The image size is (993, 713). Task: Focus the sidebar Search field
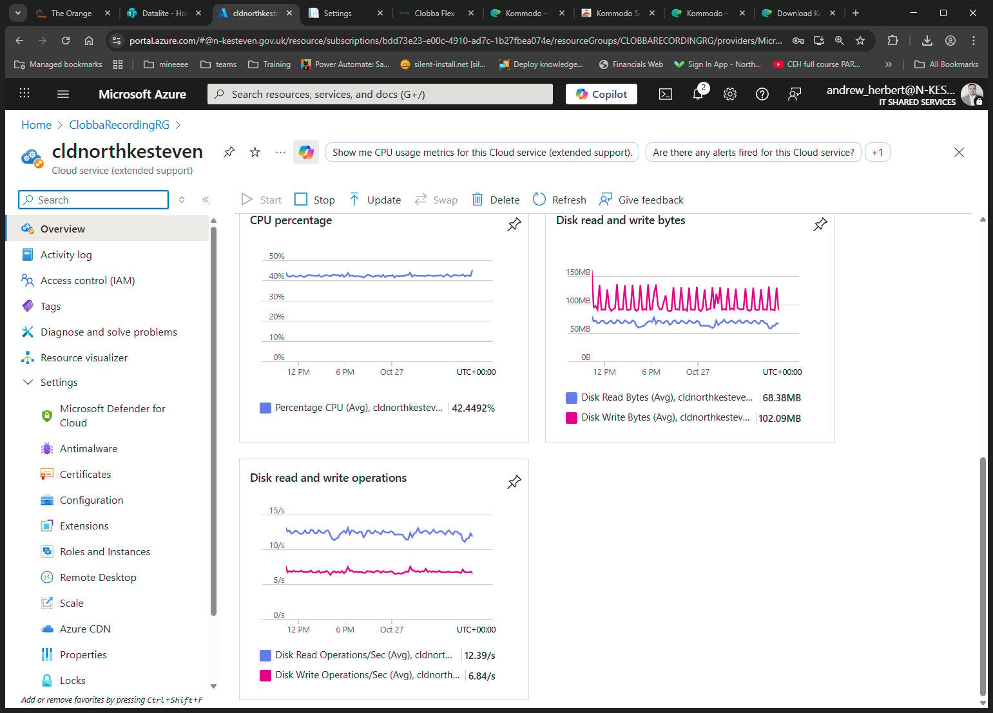click(x=93, y=200)
